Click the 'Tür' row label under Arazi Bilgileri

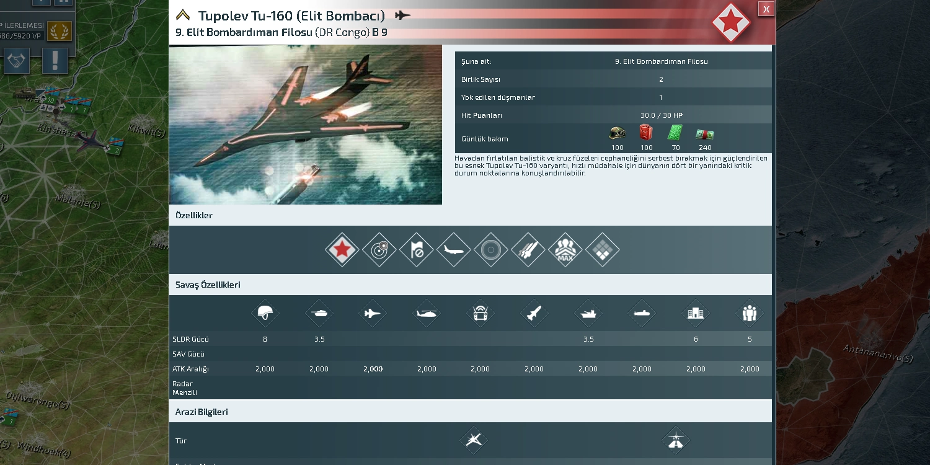(x=181, y=441)
